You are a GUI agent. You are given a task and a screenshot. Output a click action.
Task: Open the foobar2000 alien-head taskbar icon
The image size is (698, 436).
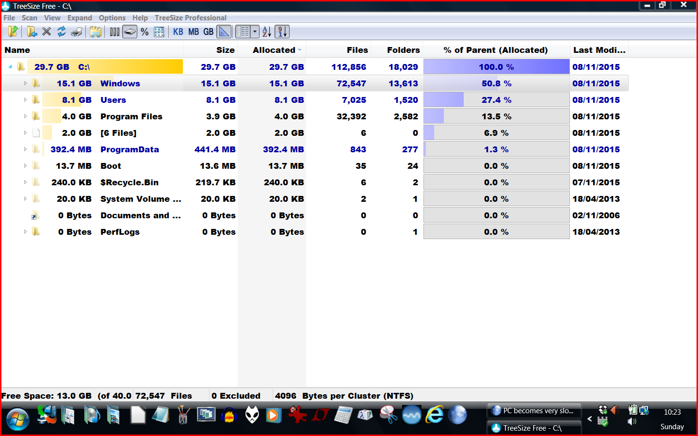point(252,416)
